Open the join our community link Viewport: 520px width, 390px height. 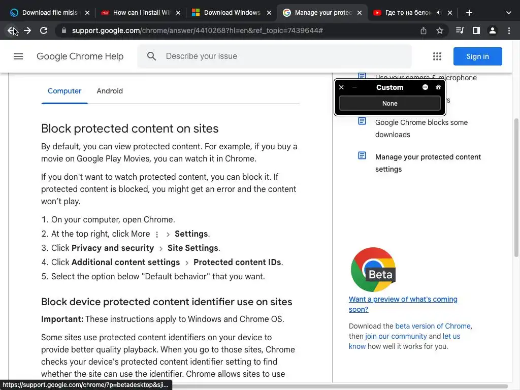pos(396,336)
